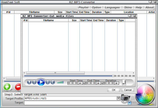Sort dialog list by Size column

pyautogui.click(x=74, y=20)
